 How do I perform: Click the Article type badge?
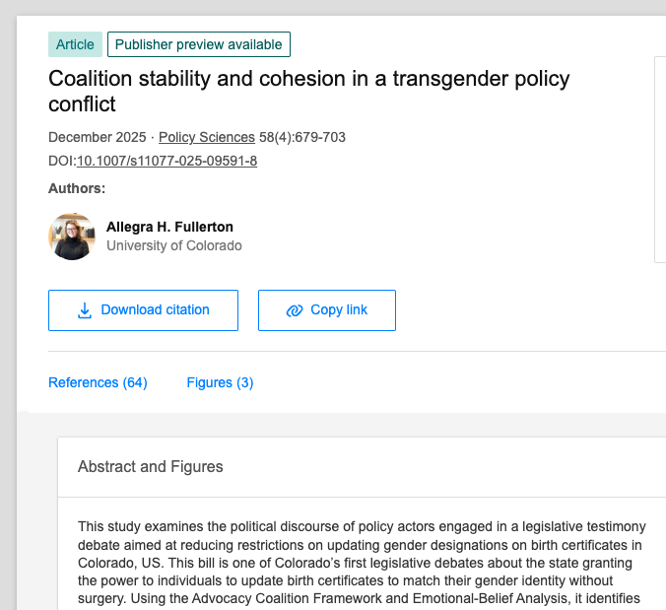[75, 44]
